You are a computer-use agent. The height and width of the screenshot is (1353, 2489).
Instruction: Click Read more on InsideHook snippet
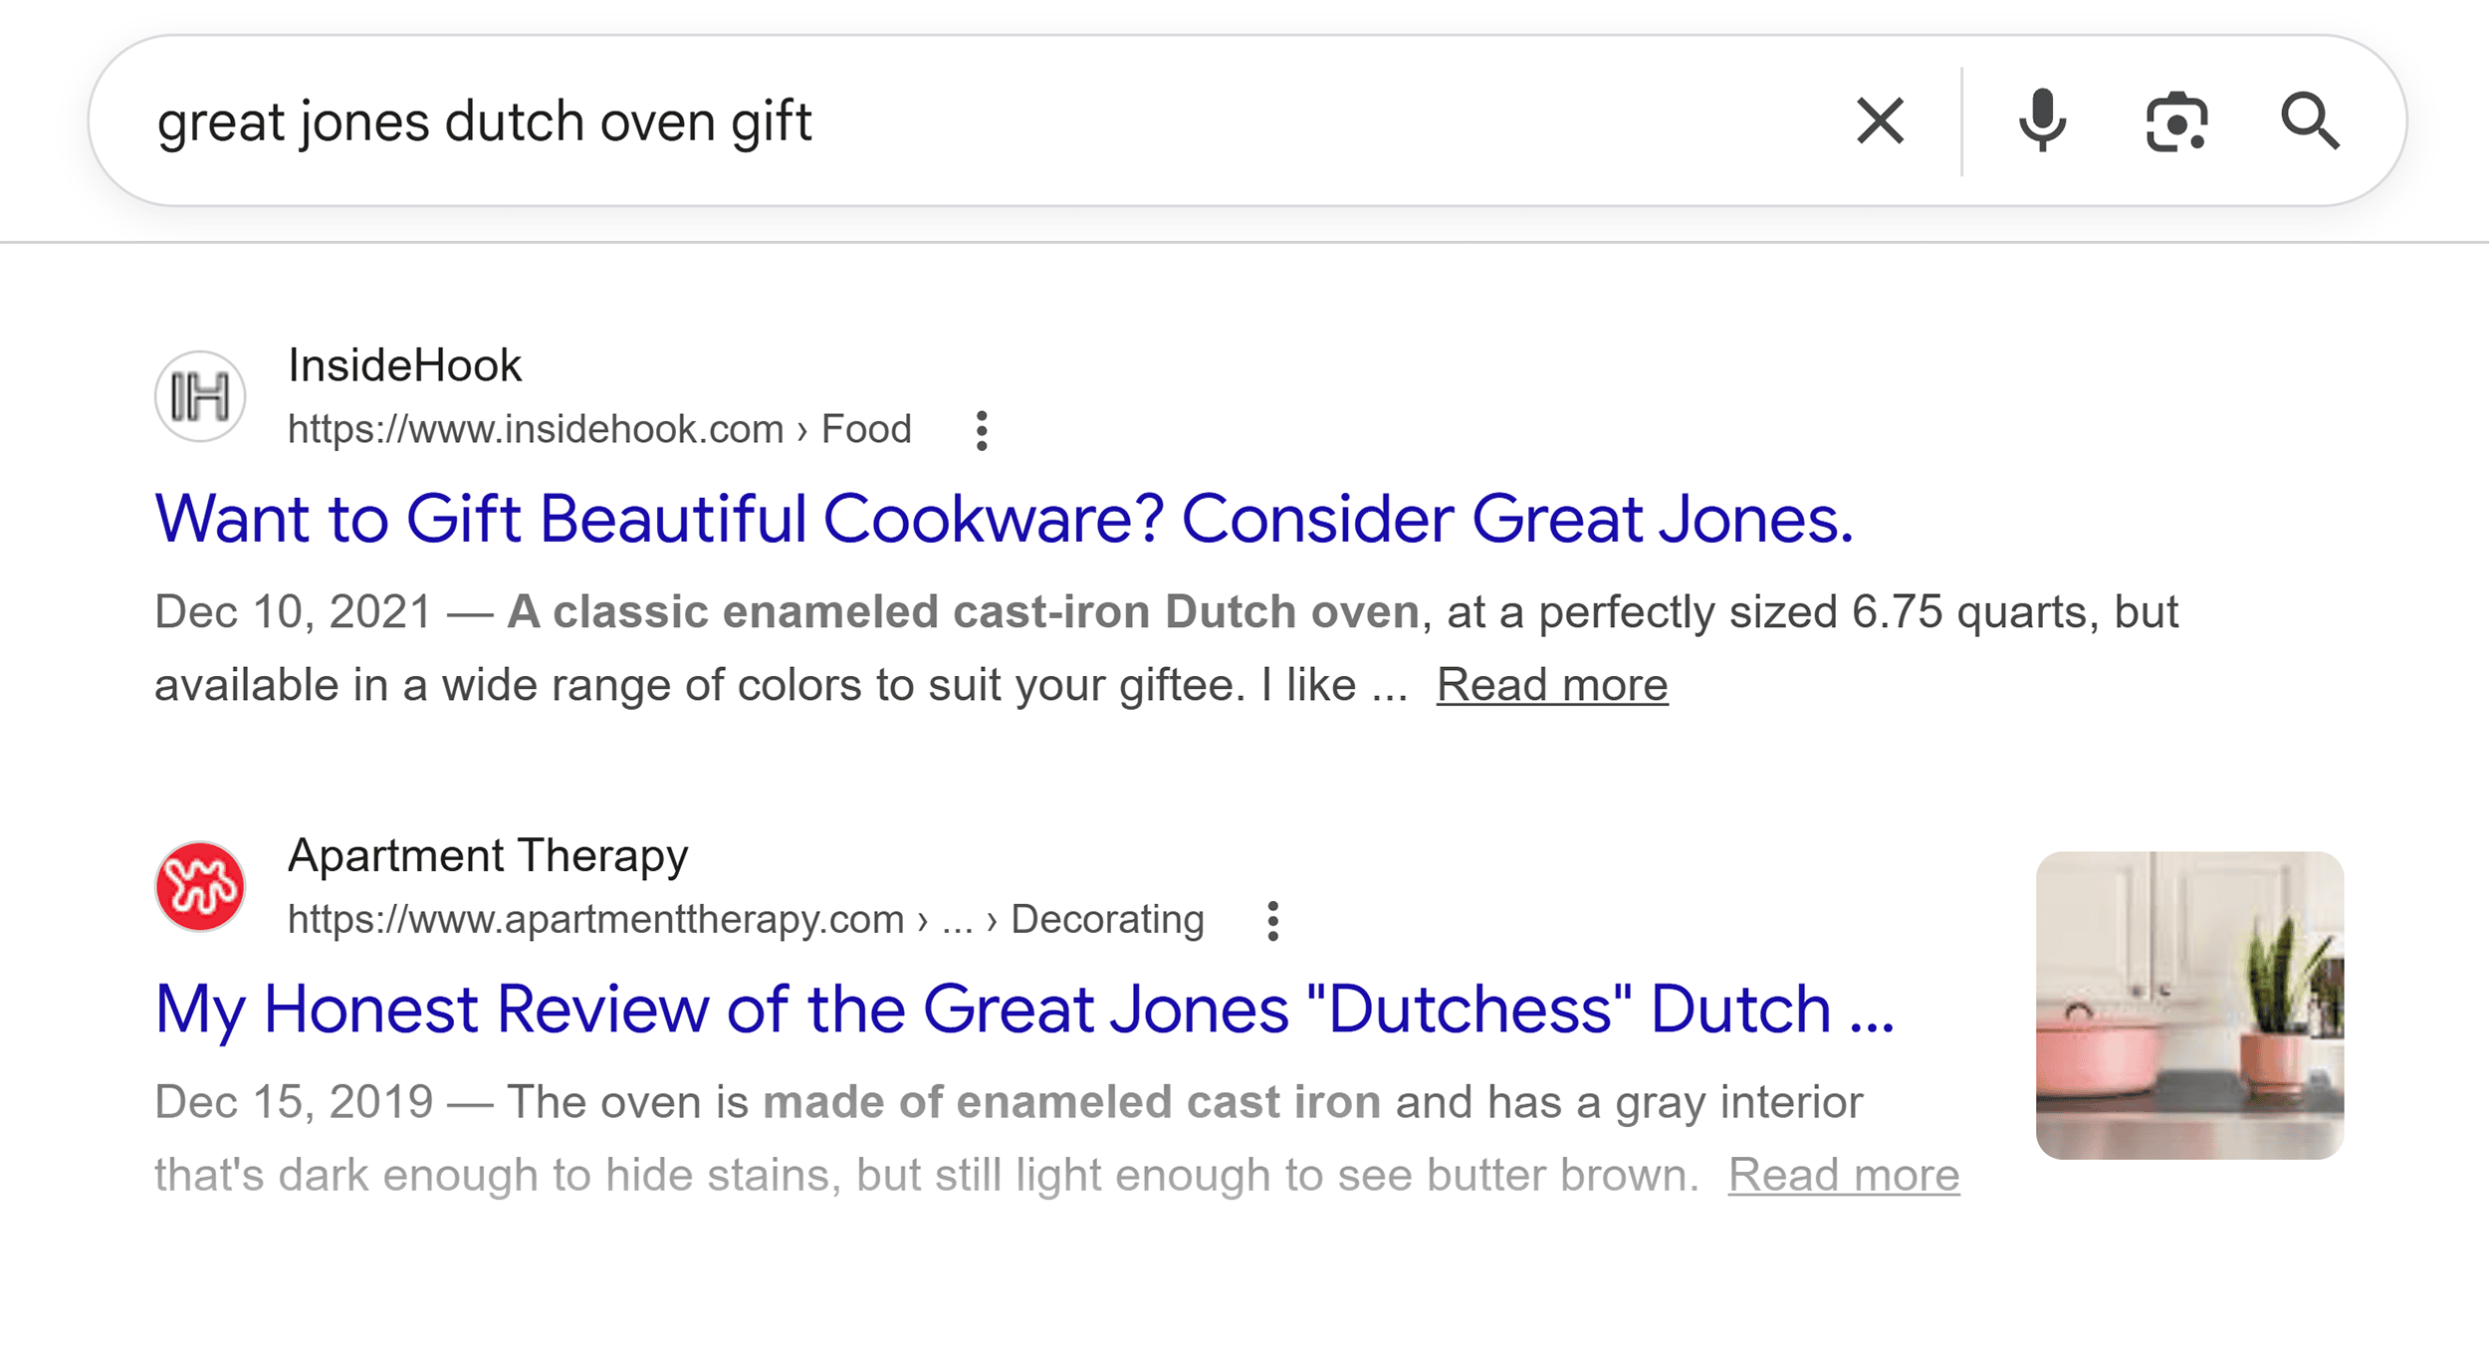click(1551, 685)
